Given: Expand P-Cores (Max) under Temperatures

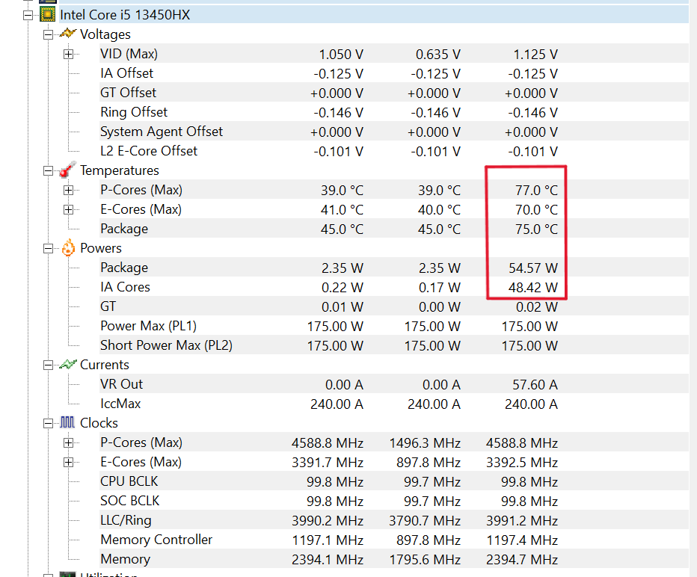Looking at the screenshot, I should coord(69,190).
